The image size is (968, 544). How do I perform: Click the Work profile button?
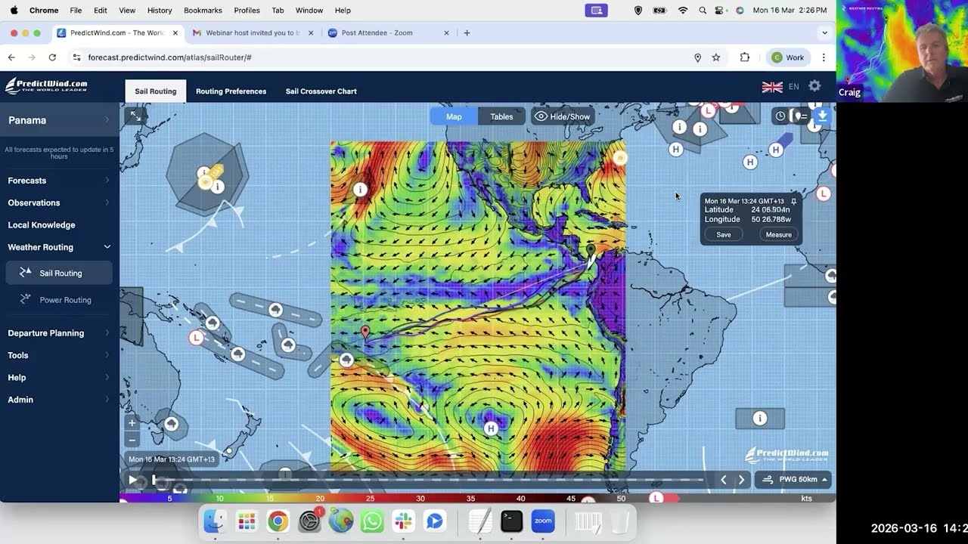788,57
